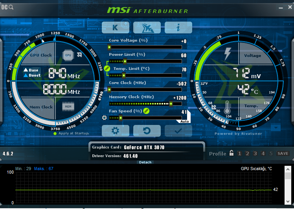This screenshot has height=209, width=294.
Task: Click the Driver Version 461.40 text
Action: pos(130,156)
